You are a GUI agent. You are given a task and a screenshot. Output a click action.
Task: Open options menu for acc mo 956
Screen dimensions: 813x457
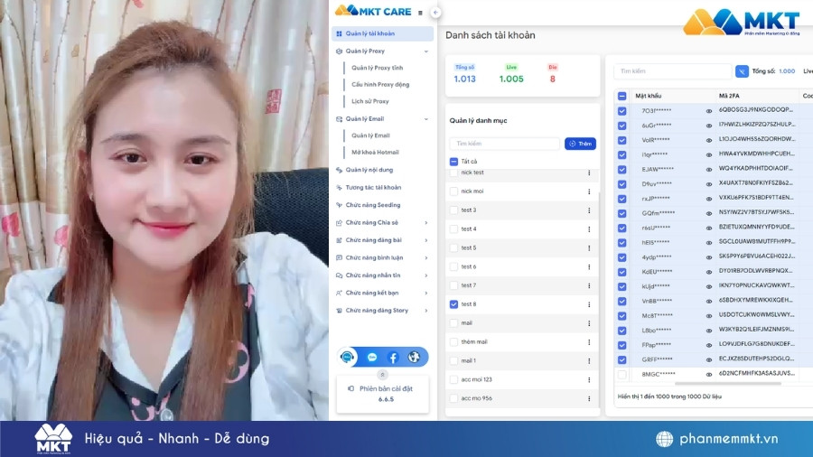pos(589,398)
